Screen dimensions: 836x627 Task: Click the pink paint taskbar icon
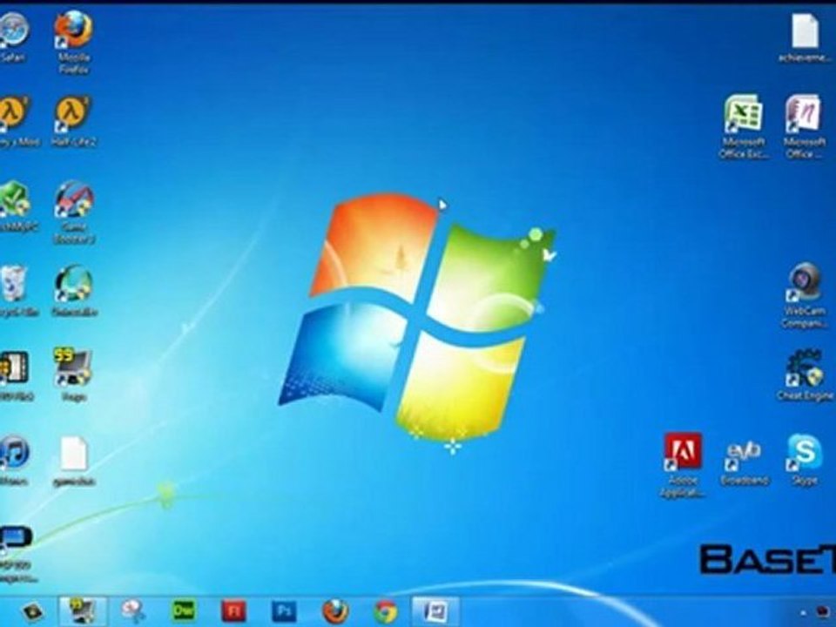(132, 611)
